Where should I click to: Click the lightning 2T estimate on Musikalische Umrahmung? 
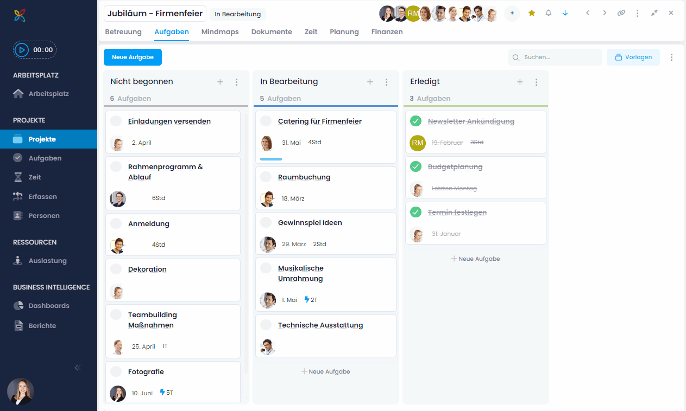311,300
